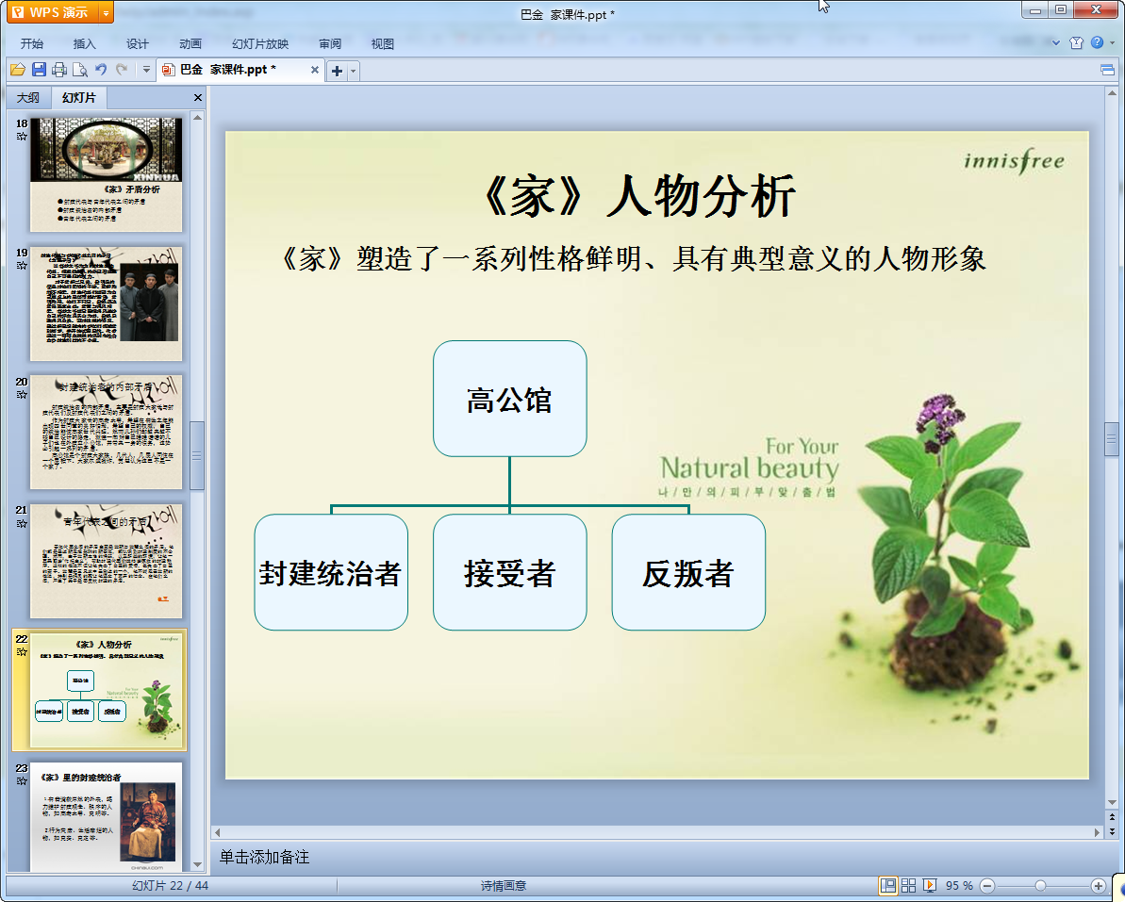Click the open file folder icon
Viewport: 1125px width, 902px height.
[18, 70]
